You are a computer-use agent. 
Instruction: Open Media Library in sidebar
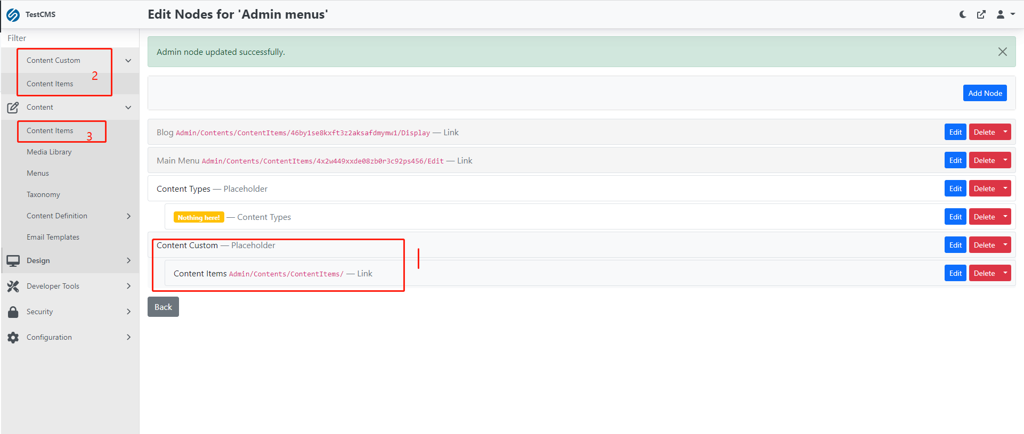[49, 152]
